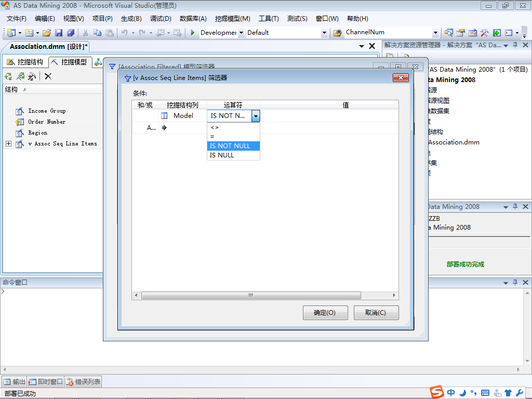
Task: Open the command window panel options dropdown
Action: tap(506, 283)
